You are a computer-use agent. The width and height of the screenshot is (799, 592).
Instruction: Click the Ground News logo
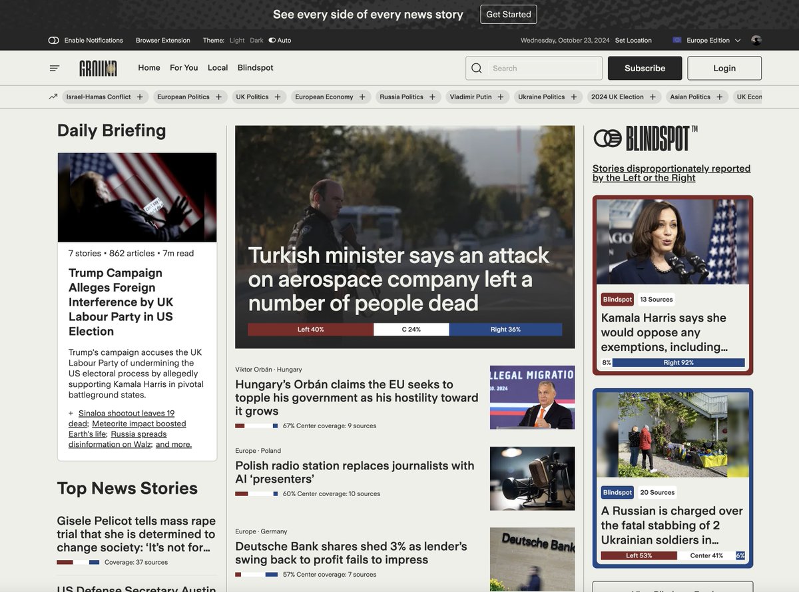click(x=98, y=67)
